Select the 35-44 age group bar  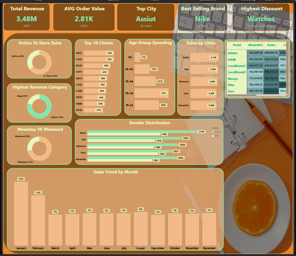[x=145, y=81]
